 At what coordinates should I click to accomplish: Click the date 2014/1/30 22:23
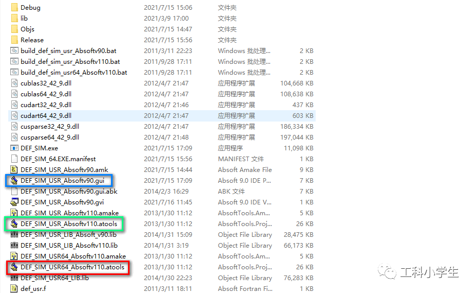click(168, 278)
